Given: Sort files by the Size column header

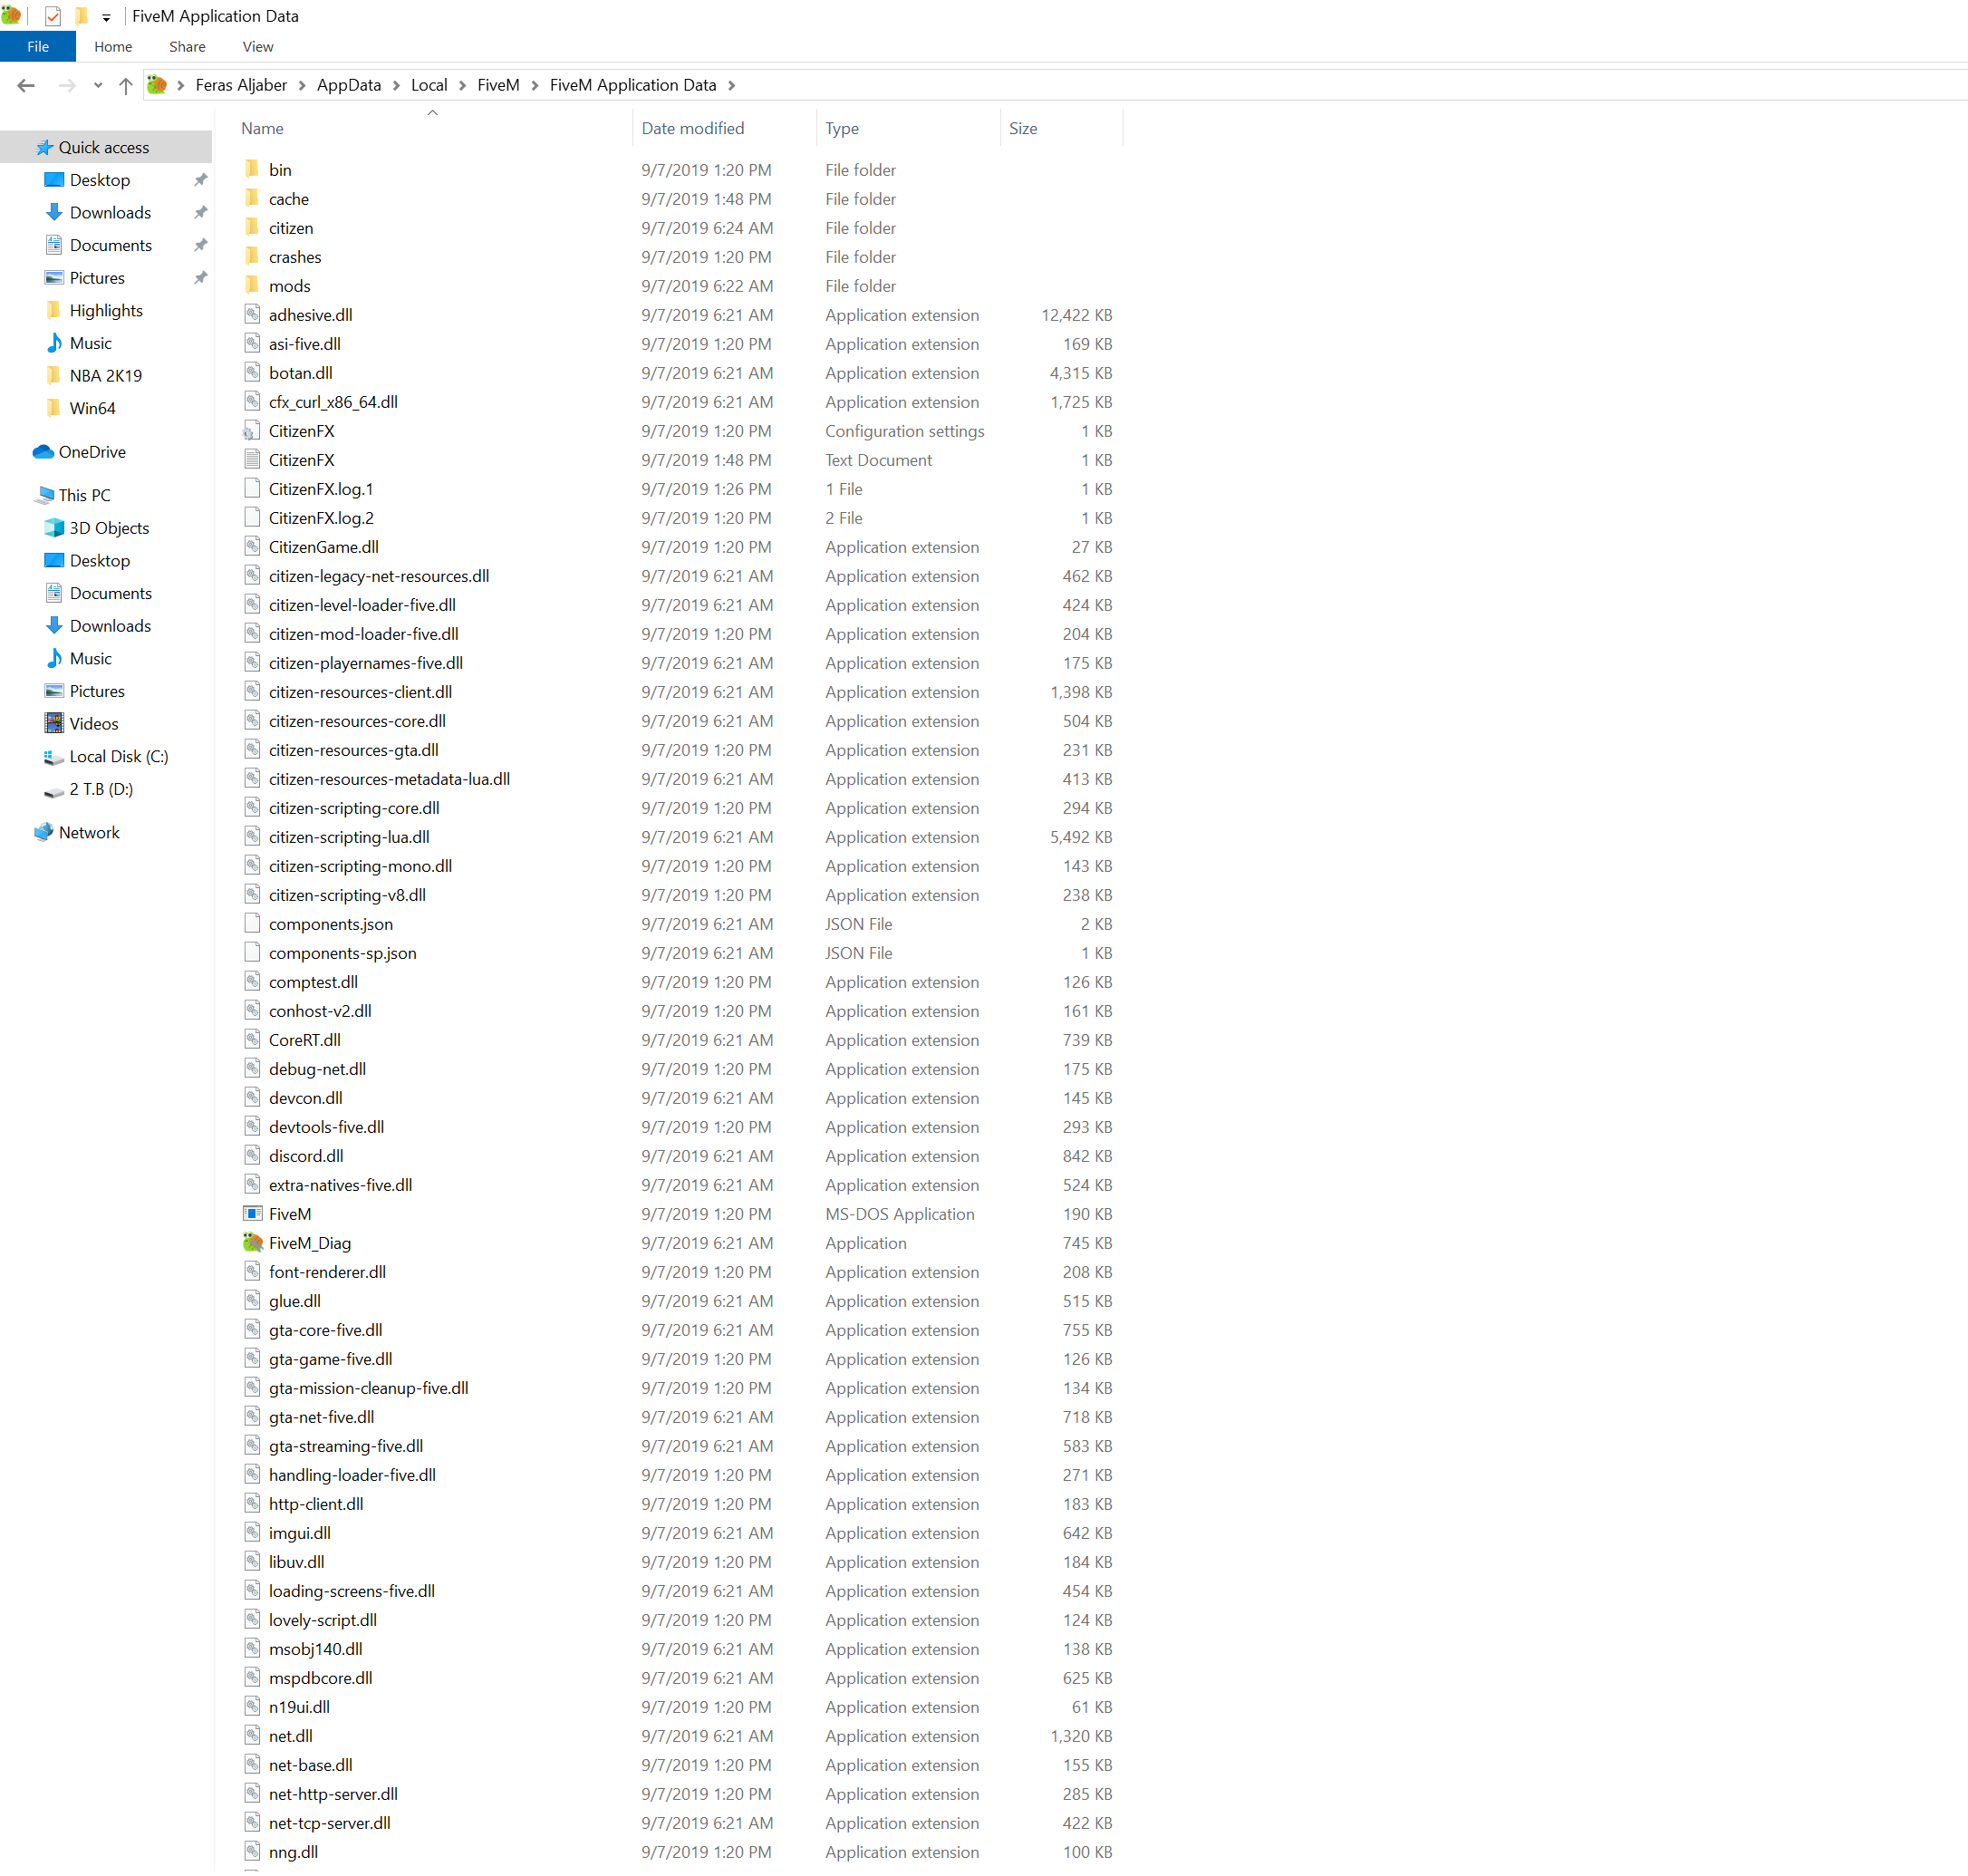Looking at the screenshot, I should point(1022,128).
